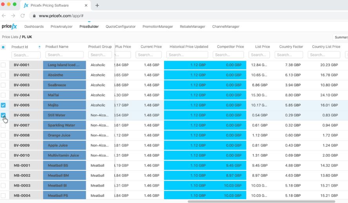The image size is (348, 203).
Task: Click the Pricefx logo
Action: 9,26
